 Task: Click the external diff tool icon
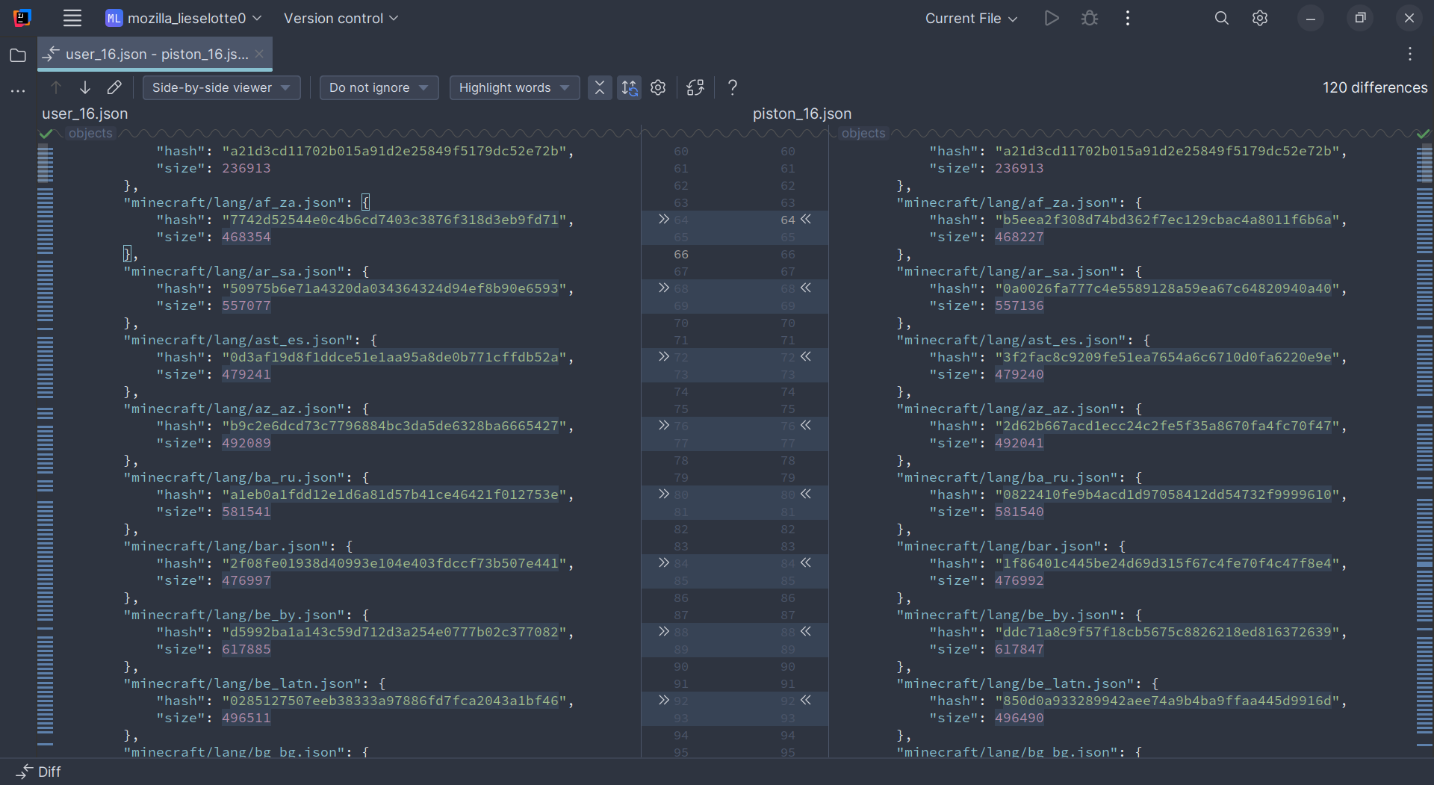coord(695,87)
